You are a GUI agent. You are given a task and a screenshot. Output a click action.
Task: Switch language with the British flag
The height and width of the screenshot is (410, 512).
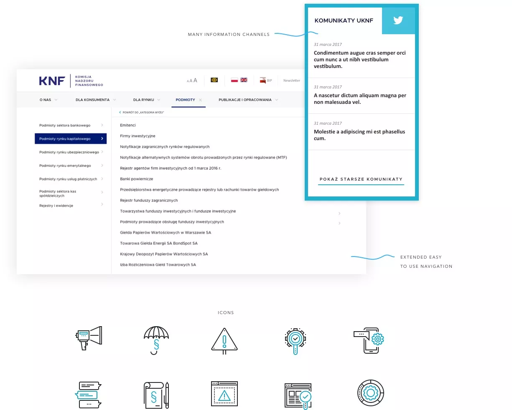click(x=244, y=80)
